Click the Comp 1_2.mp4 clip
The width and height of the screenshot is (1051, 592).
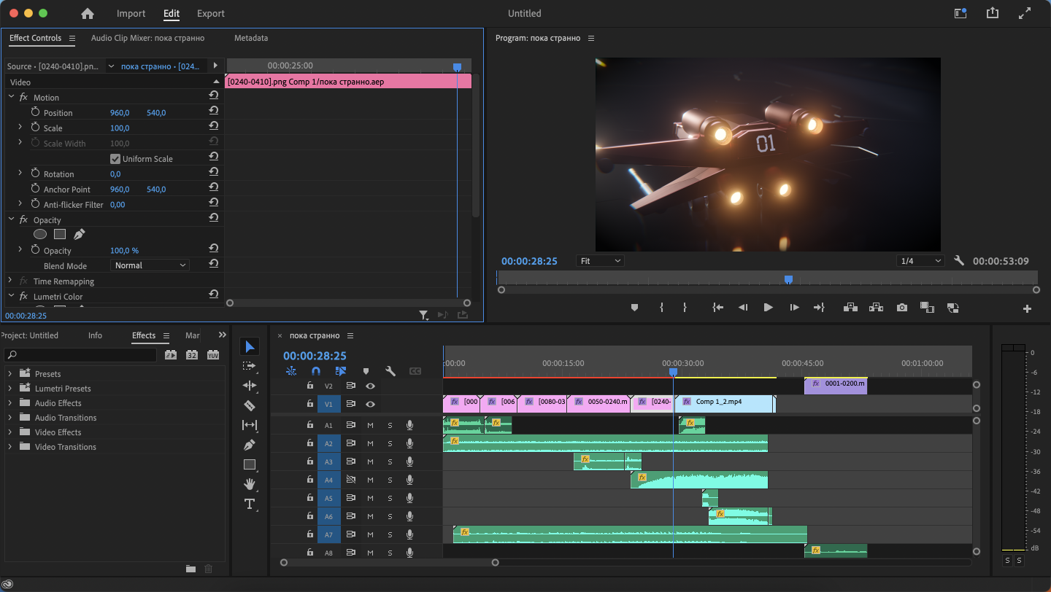[723, 402]
